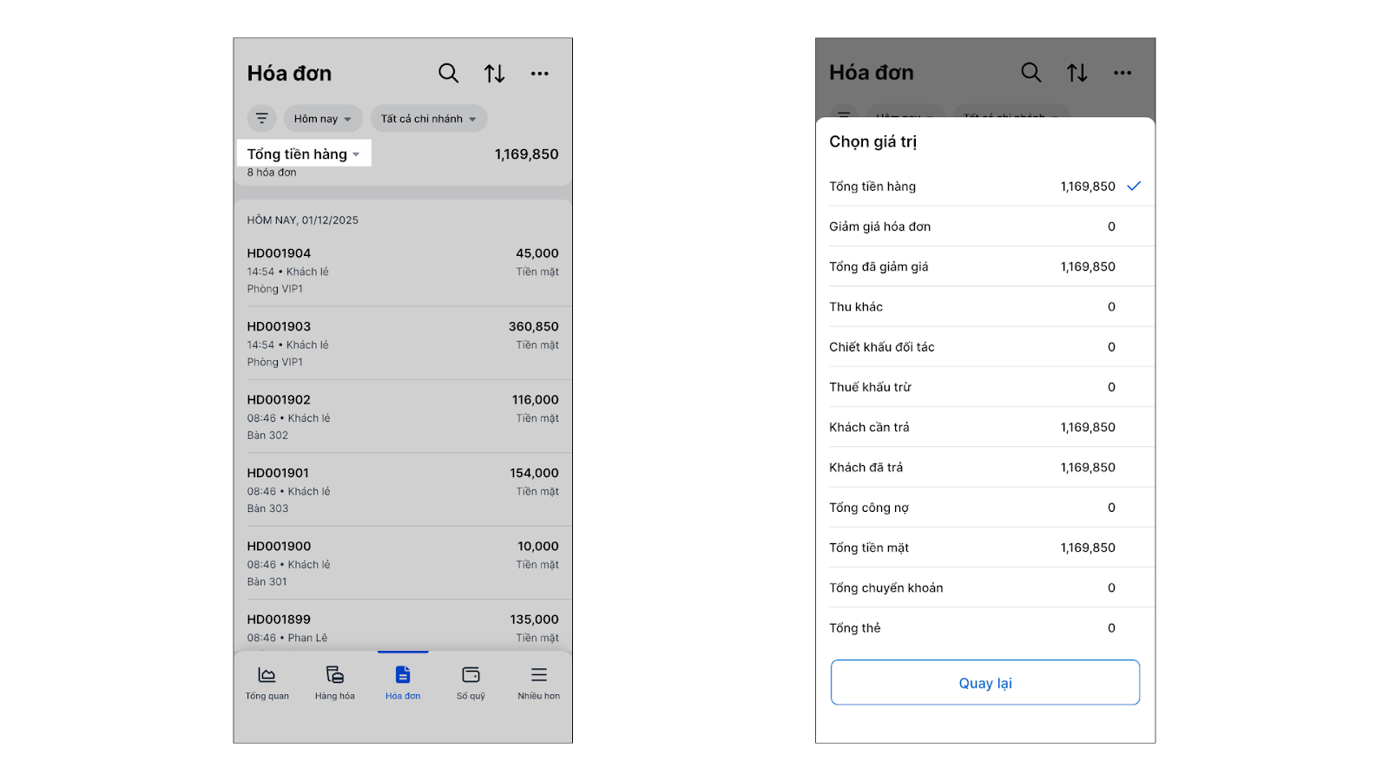Open the Sổ quỹ wallet tab
Screen dimensions: 1389x781
pos(471,683)
